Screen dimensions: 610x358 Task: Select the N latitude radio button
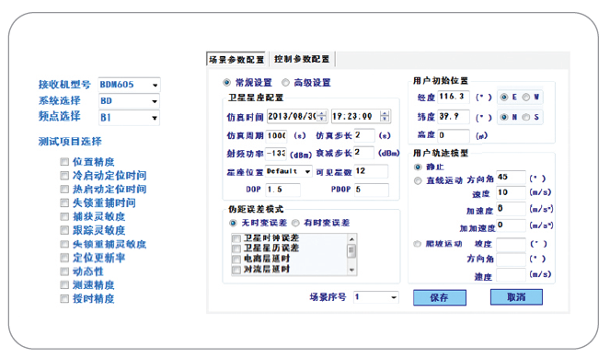504,117
